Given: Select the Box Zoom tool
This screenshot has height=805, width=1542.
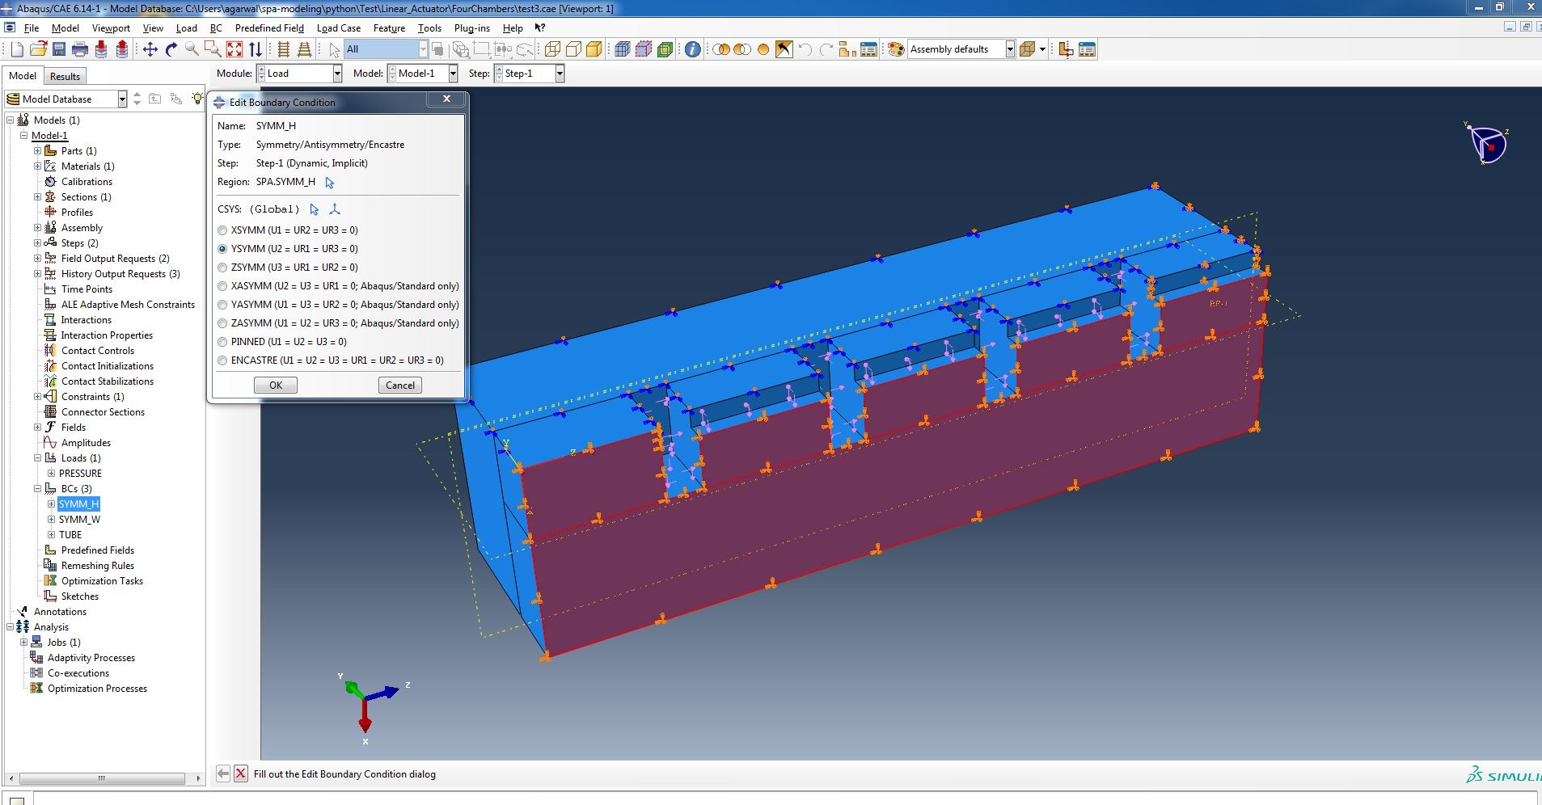Looking at the screenshot, I should click(213, 50).
